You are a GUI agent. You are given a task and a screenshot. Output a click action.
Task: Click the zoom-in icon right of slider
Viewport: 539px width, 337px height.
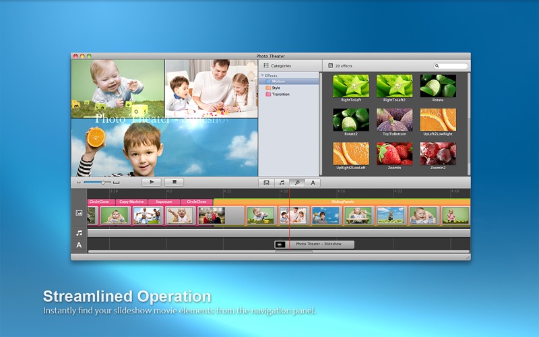click(x=116, y=183)
